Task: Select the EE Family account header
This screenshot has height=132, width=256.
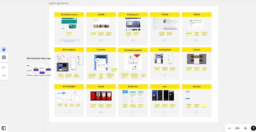Action: click(69, 14)
